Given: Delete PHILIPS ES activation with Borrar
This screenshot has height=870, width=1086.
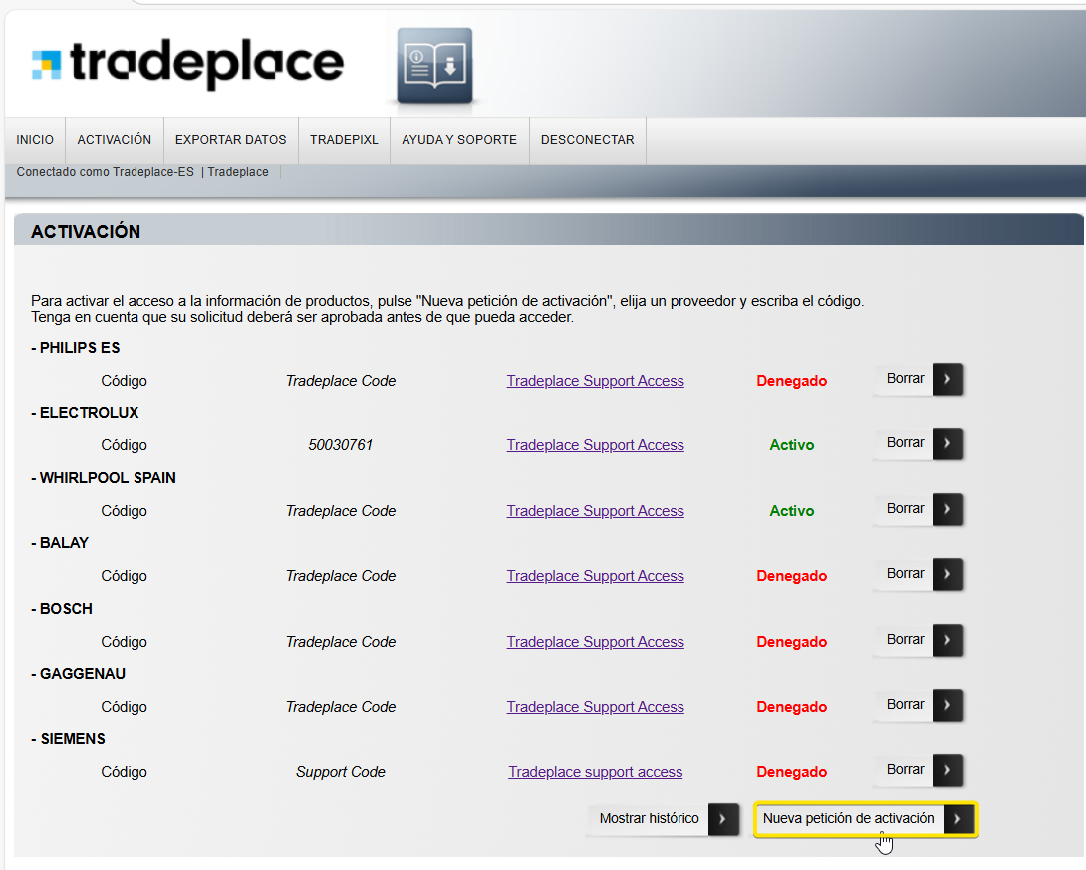Looking at the screenshot, I should coord(919,379).
